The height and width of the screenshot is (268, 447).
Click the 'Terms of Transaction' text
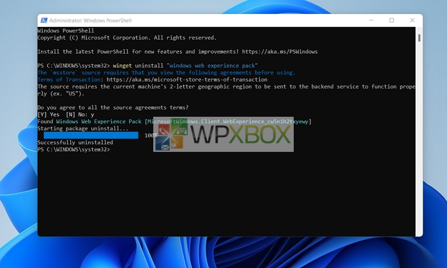click(x=69, y=80)
